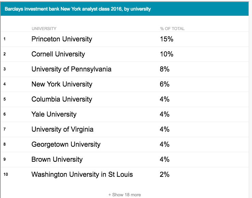Screen dimensions: 252x198
Task: Click New York University entry
Action: click(x=62, y=84)
